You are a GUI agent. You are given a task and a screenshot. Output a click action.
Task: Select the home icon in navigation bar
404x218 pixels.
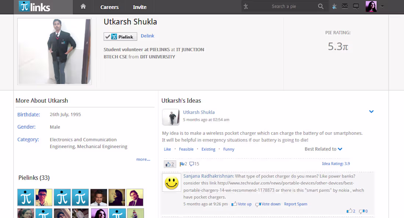(83, 6)
